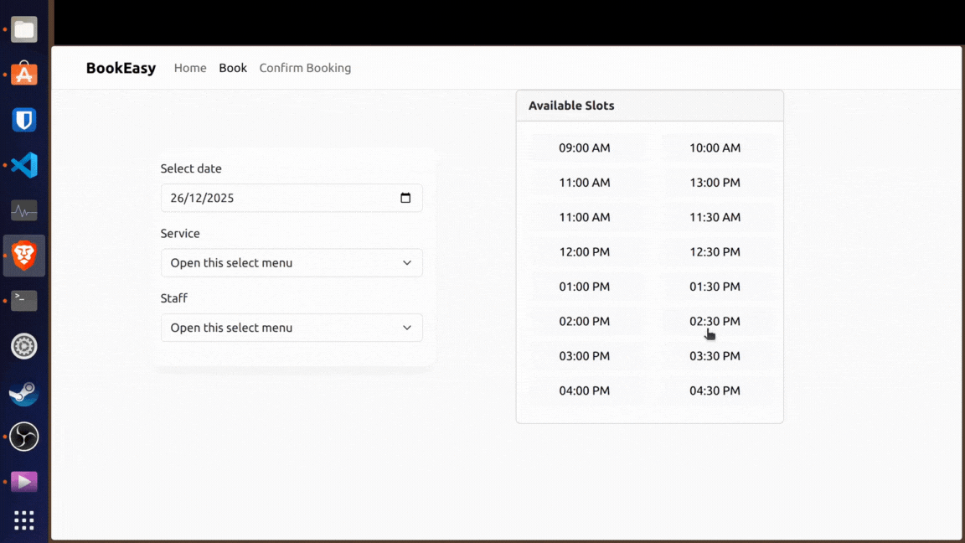
Task: Switch to Brave browser in the dock
Action: 24,256
